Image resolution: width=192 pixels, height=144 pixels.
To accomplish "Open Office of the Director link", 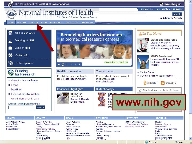I will coord(135,122).
